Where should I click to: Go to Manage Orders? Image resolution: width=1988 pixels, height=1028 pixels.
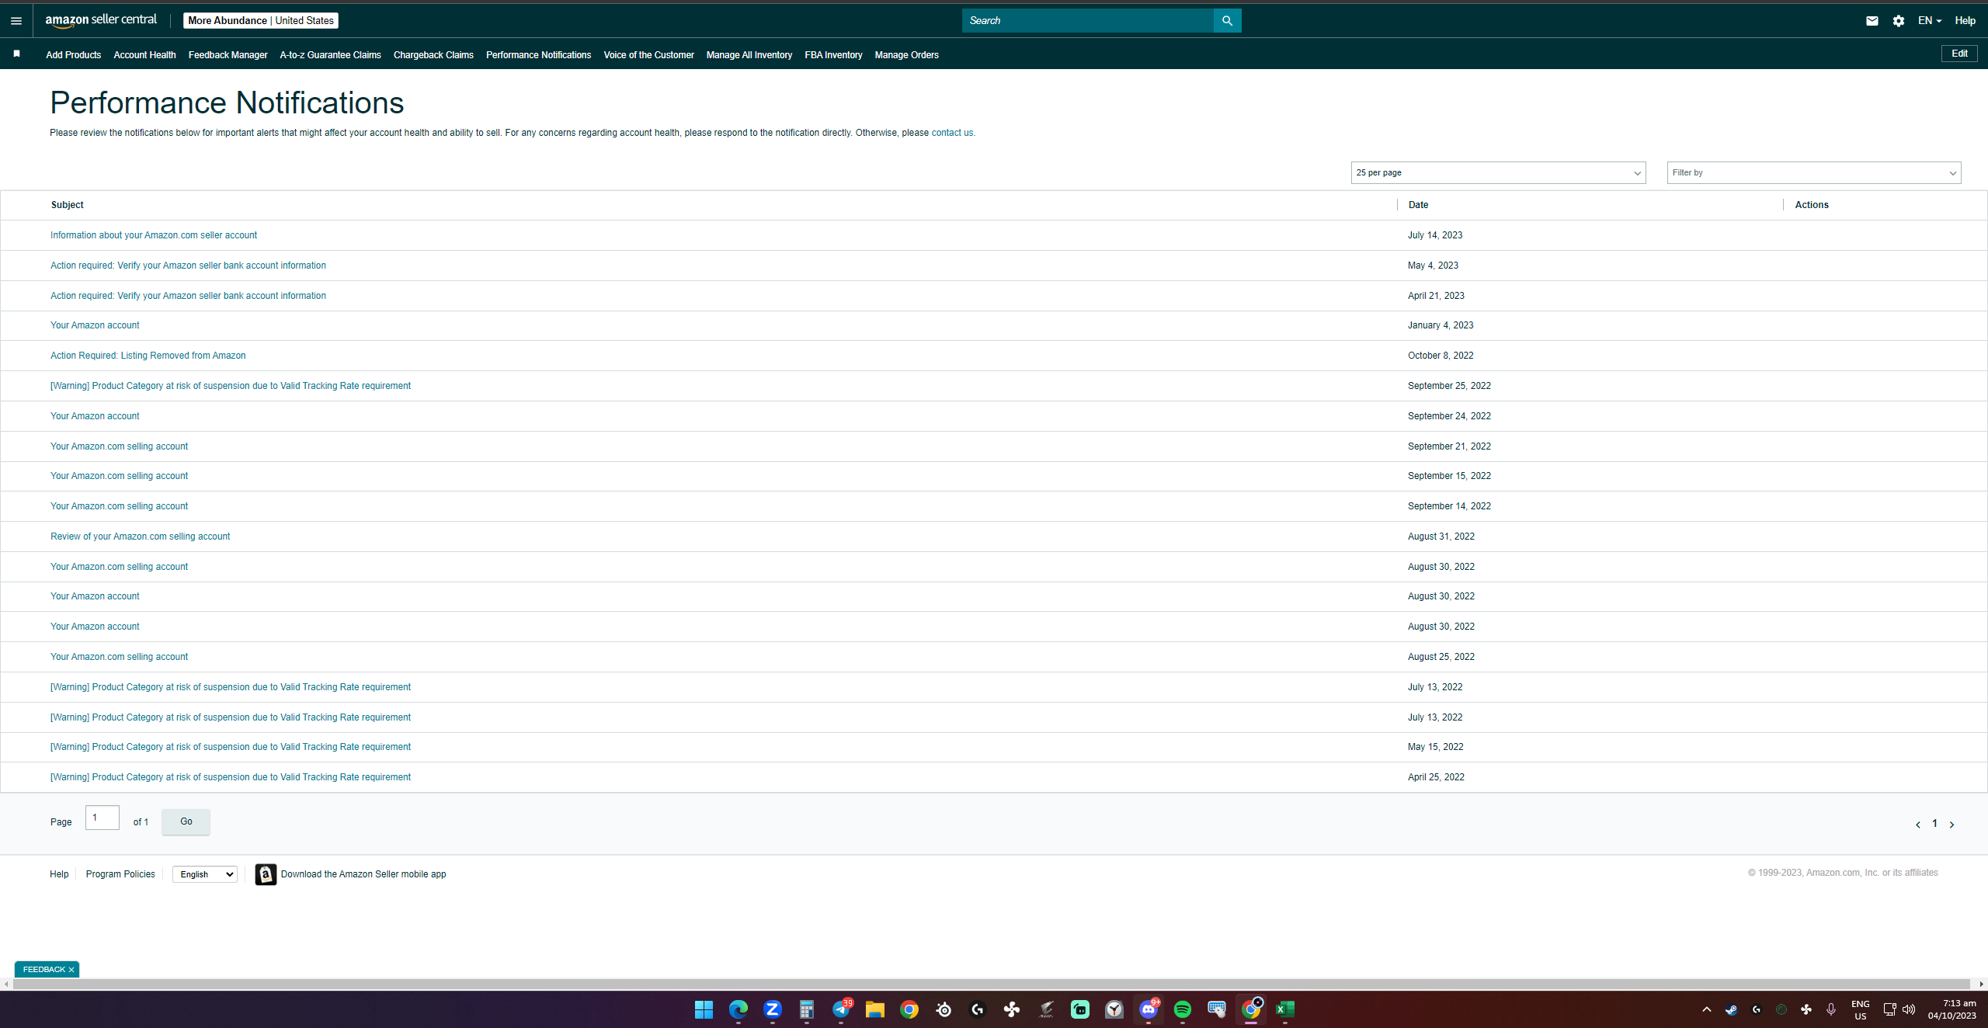(x=906, y=55)
